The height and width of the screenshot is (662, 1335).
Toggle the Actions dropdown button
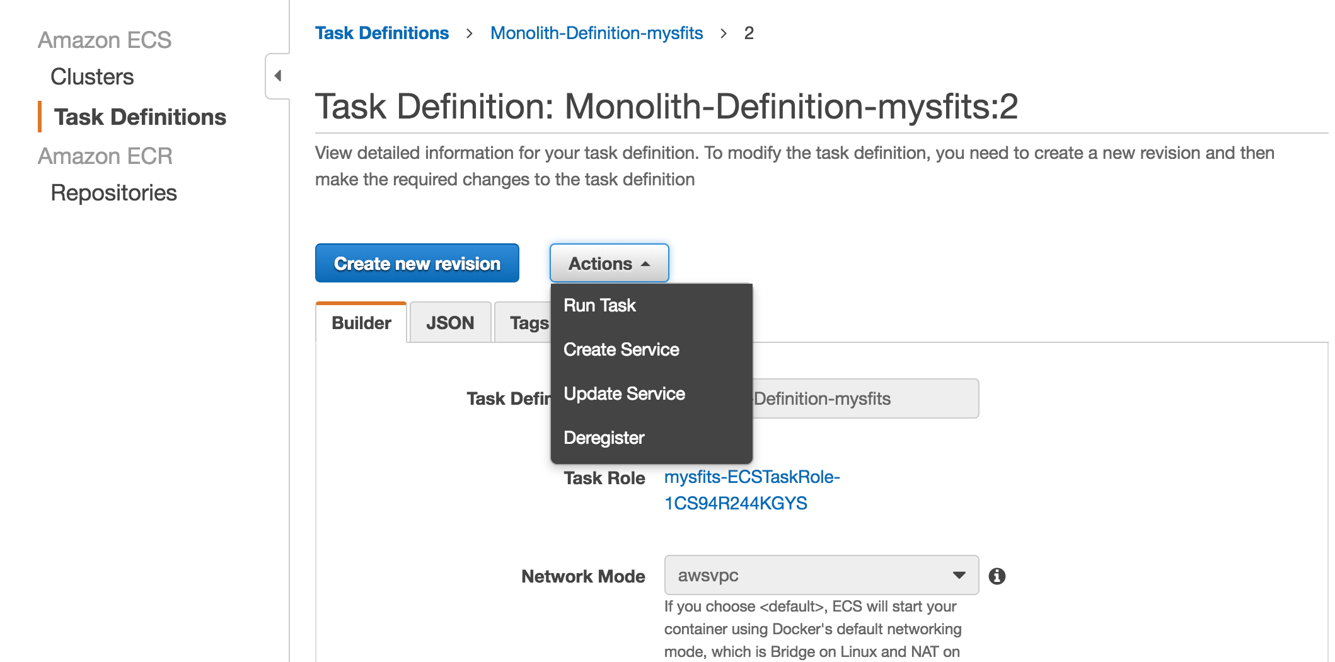(609, 263)
